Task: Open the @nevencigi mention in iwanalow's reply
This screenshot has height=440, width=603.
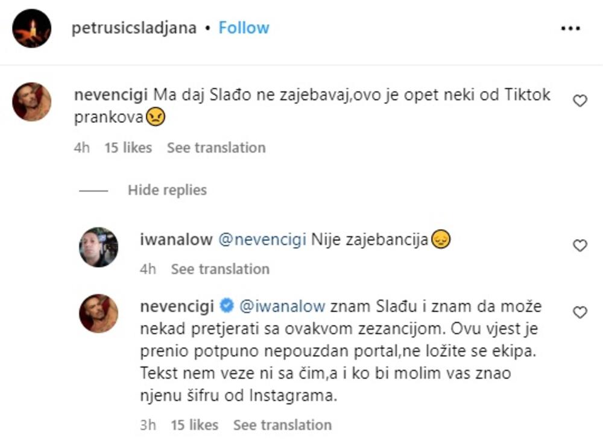Action: pyautogui.click(x=261, y=240)
